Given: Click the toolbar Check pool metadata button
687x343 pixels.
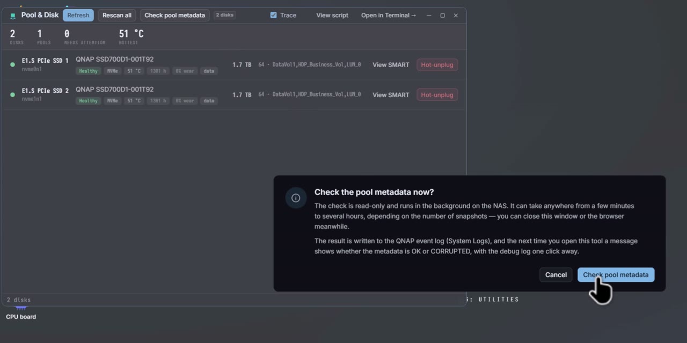Looking at the screenshot, I should [x=175, y=15].
